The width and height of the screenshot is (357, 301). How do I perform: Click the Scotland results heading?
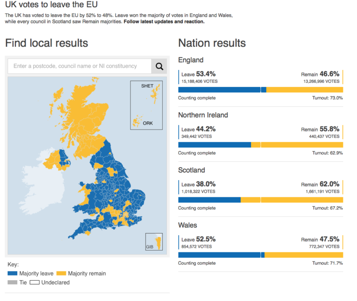(191, 170)
